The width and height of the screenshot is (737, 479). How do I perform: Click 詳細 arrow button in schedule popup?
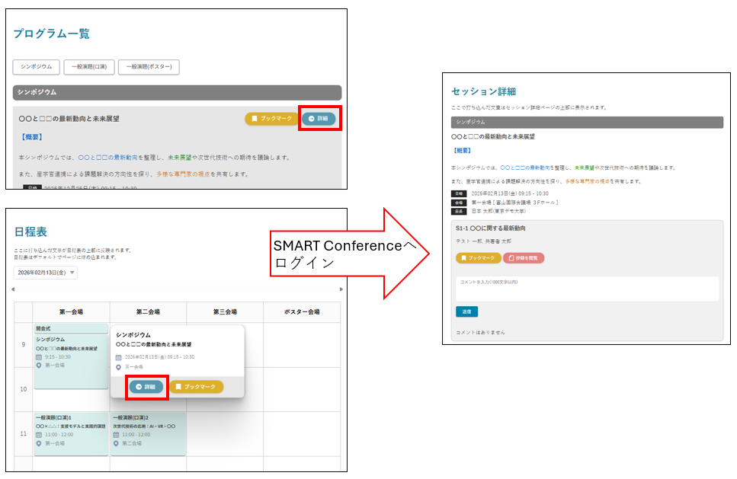coord(146,387)
